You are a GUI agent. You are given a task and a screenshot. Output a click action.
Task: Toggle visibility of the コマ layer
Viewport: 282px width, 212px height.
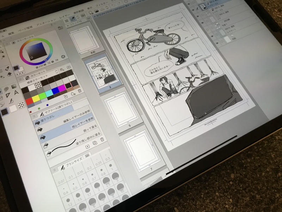pos(202,23)
